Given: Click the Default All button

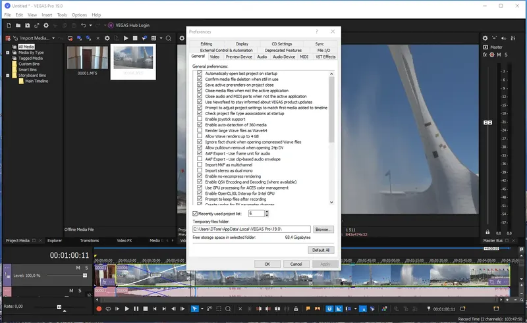Looking at the screenshot, I should (321, 250).
